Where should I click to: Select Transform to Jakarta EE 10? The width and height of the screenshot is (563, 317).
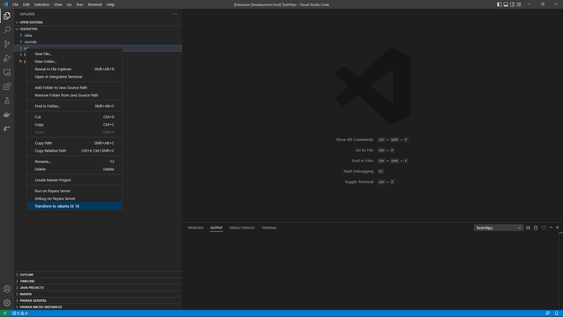[57, 206]
